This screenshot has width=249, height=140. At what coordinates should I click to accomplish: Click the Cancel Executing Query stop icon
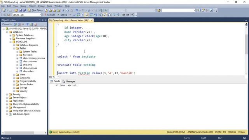click(x=70, y=15)
